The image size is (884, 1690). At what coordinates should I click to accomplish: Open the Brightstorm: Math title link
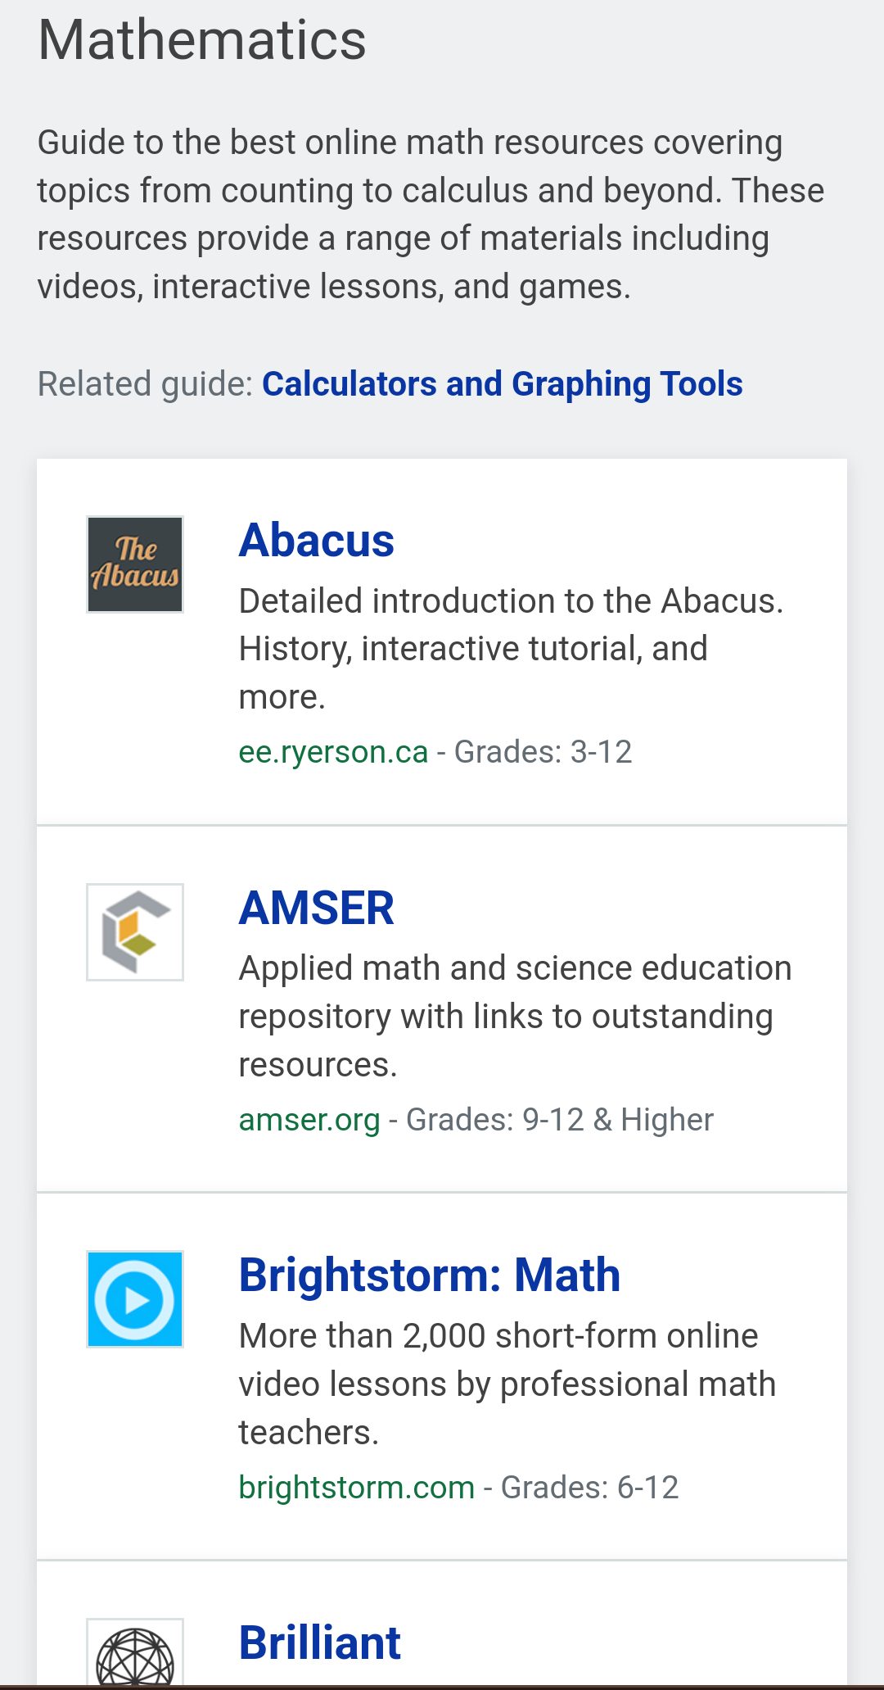429,1275
